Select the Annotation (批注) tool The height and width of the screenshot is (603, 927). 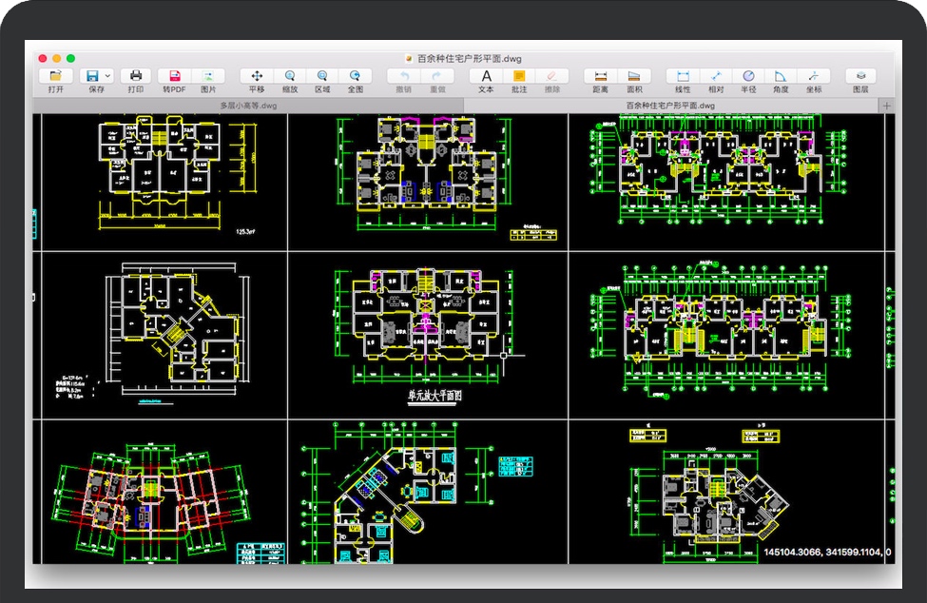coord(519,76)
